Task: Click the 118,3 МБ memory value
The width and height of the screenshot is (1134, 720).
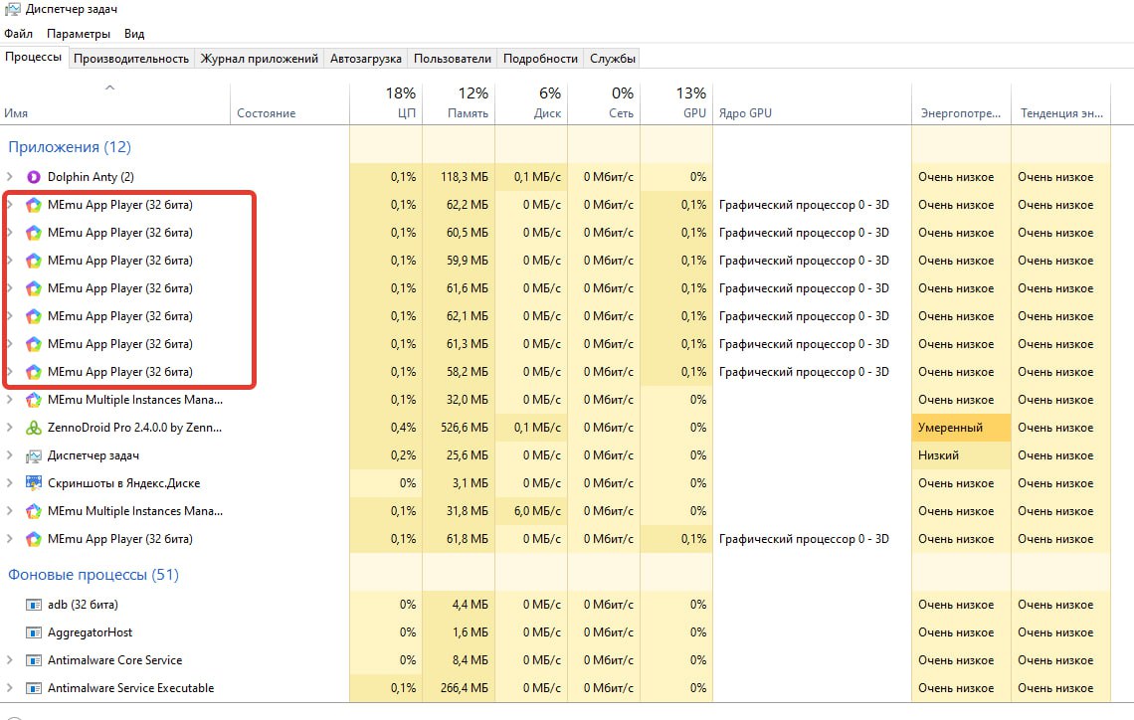Action: pyautogui.click(x=465, y=177)
